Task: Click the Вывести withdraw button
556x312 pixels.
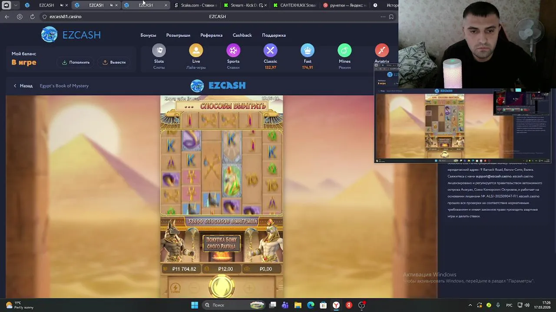Action: coord(114,62)
